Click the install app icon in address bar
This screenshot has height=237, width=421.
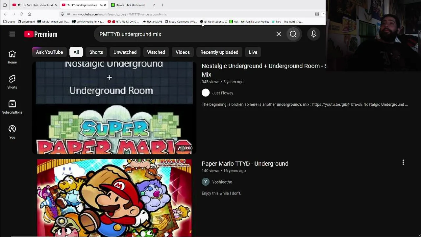point(317,14)
